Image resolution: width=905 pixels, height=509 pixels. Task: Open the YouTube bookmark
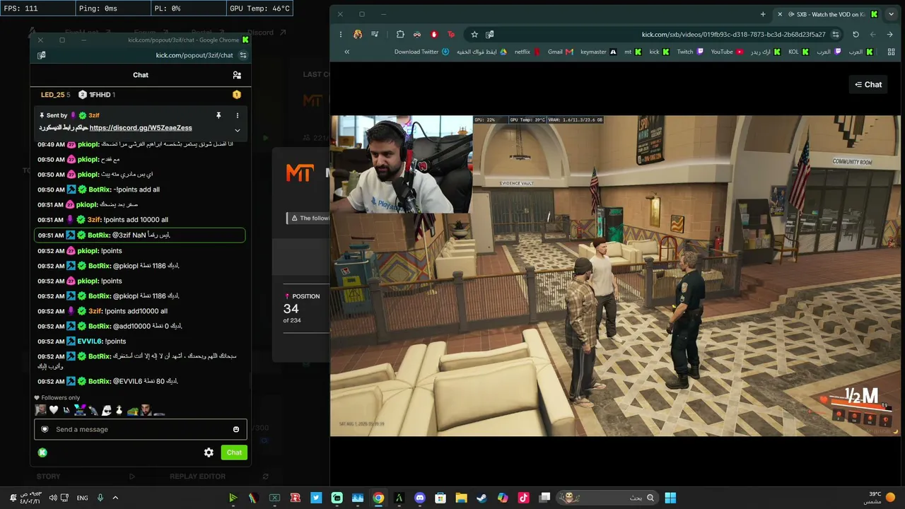pyautogui.click(x=727, y=52)
